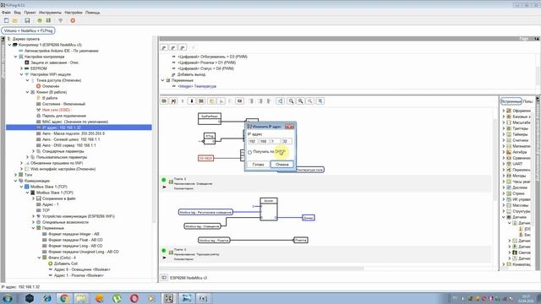The height and width of the screenshot is (304, 541).
Task: Click the green indicator of Плата 3
Action: (x=163, y=251)
